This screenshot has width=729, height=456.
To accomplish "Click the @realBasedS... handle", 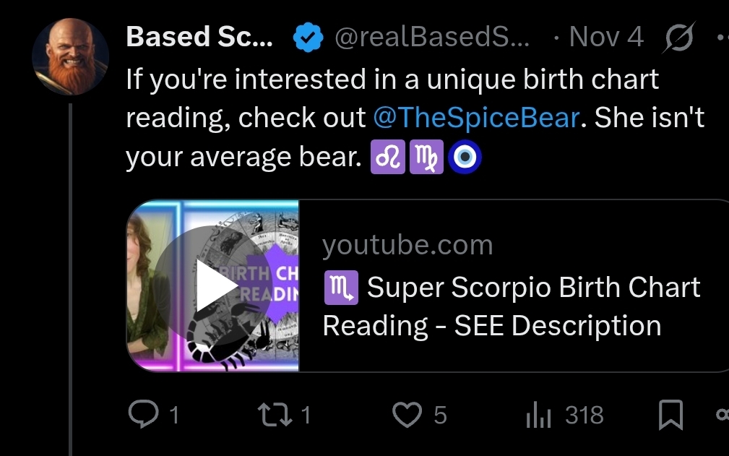I will [x=431, y=37].
